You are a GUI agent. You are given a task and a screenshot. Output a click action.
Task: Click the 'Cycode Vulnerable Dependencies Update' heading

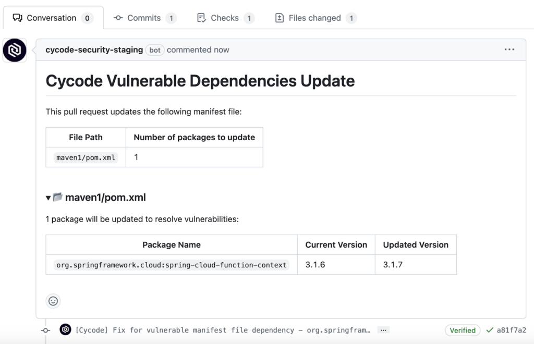point(200,81)
